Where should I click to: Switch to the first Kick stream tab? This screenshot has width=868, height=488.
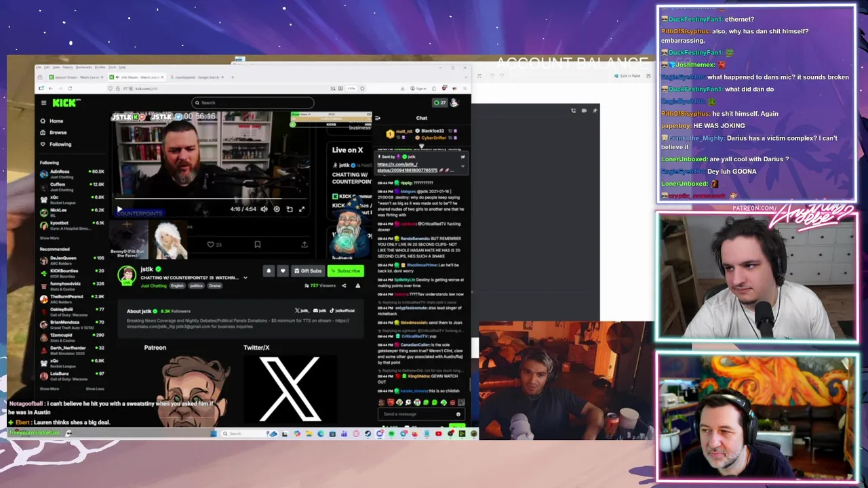(75, 77)
